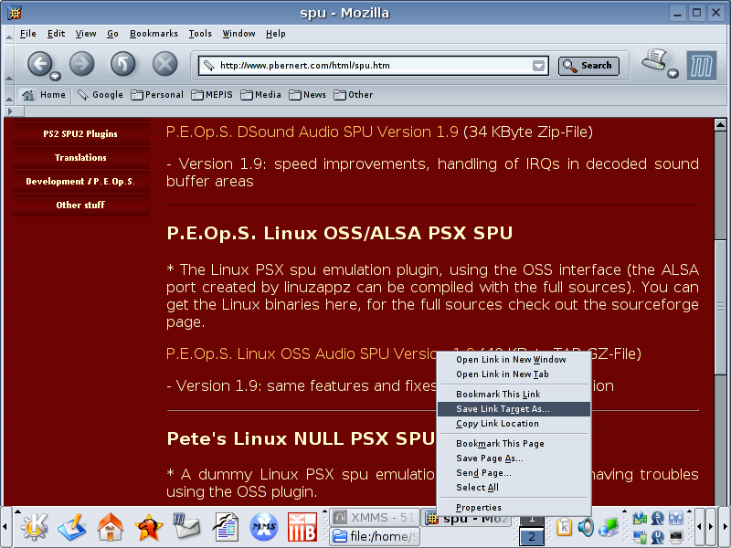The height and width of the screenshot is (548, 731).
Task: Click the Stop loading button
Action: coord(164,63)
